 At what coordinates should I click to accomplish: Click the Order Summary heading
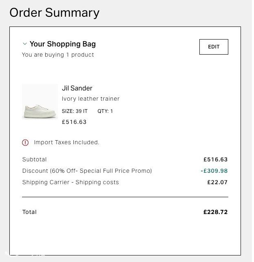click(55, 13)
